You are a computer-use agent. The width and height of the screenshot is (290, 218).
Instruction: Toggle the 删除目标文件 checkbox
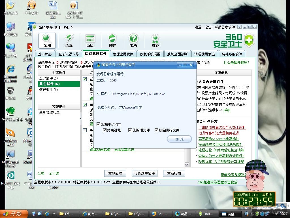click(x=156, y=130)
